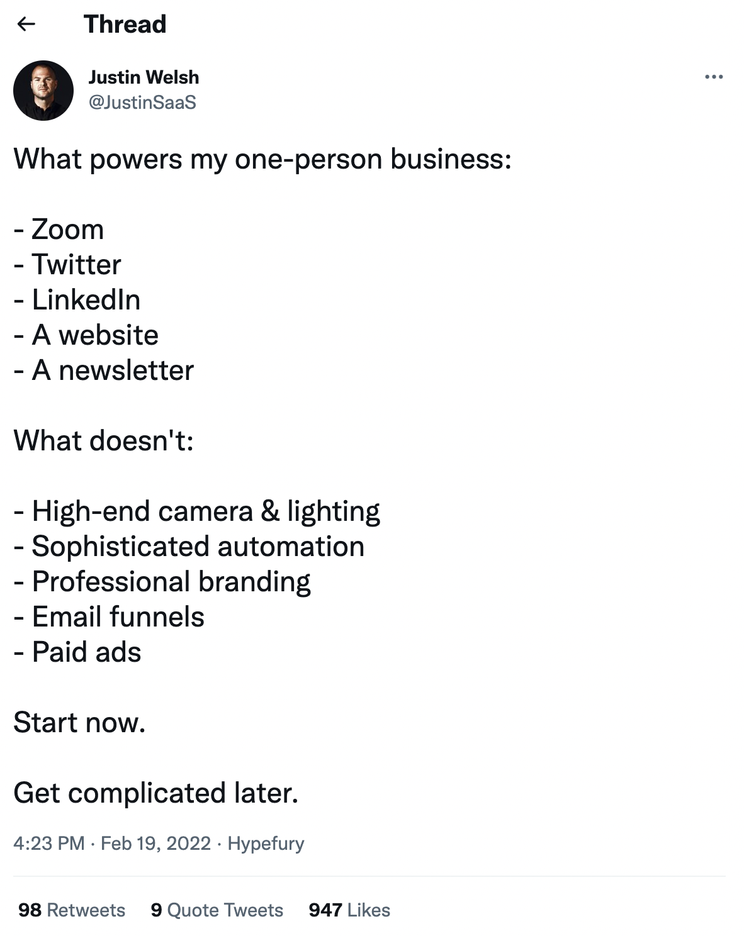This screenshot has height=936, width=744.
Task: Click the "Start now." sentence
Action: click(79, 722)
